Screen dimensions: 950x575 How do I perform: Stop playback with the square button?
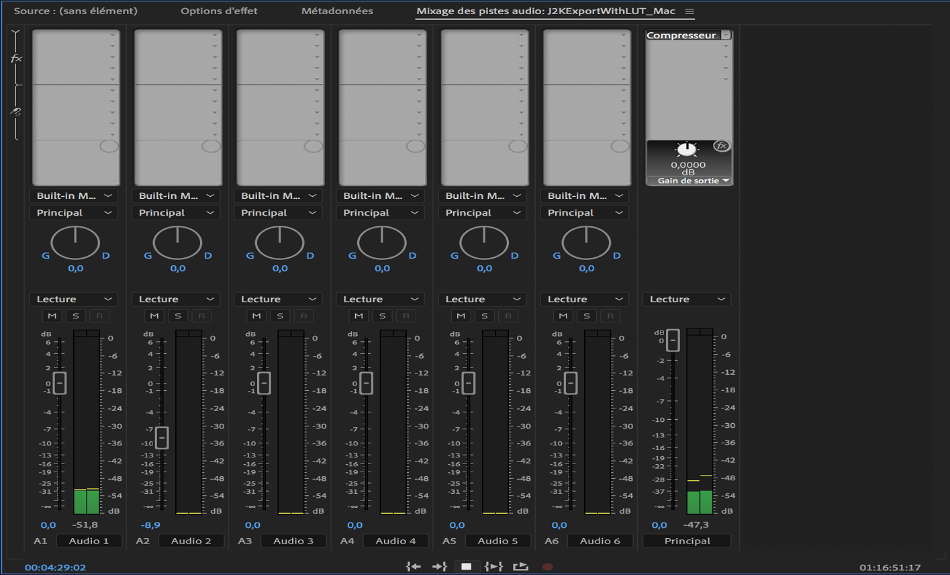(467, 567)
